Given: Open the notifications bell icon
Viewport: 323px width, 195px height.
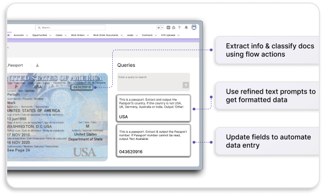Looking at the screenshot, I should tap(186, 28).
